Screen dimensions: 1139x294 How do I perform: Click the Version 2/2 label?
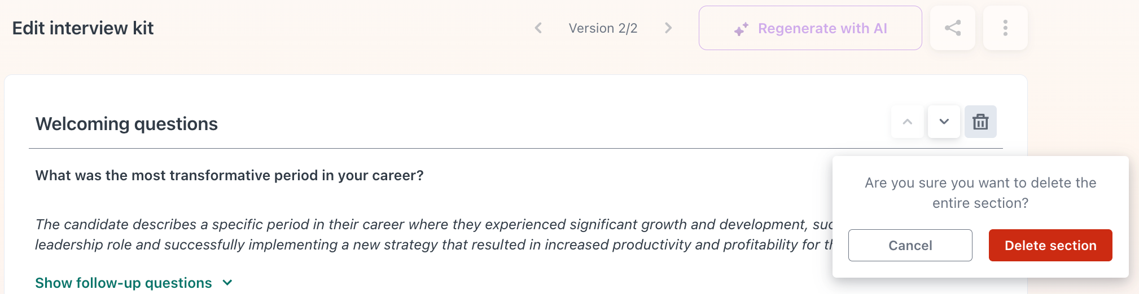tap(603, 28)
